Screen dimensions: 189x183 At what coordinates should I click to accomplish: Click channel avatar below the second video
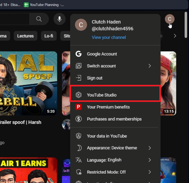pos(66,124)
